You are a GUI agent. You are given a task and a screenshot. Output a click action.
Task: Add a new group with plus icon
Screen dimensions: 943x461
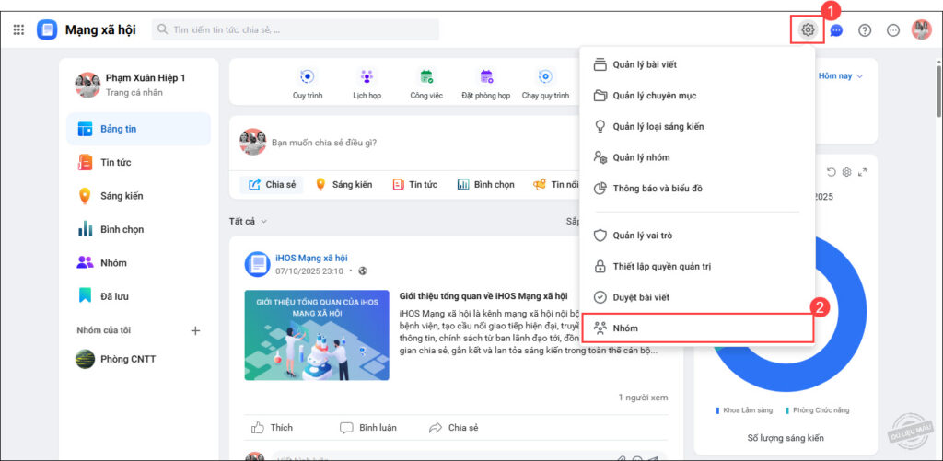tap(195, 330)
